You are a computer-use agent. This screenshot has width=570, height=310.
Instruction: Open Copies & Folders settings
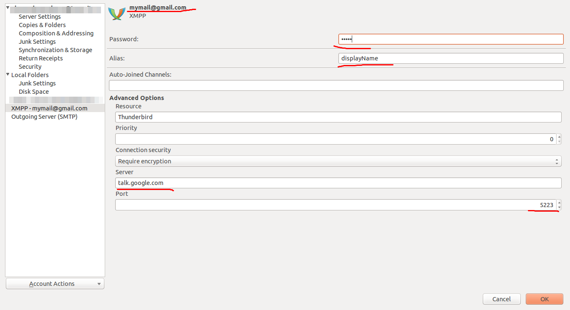(x=42, y=25)
